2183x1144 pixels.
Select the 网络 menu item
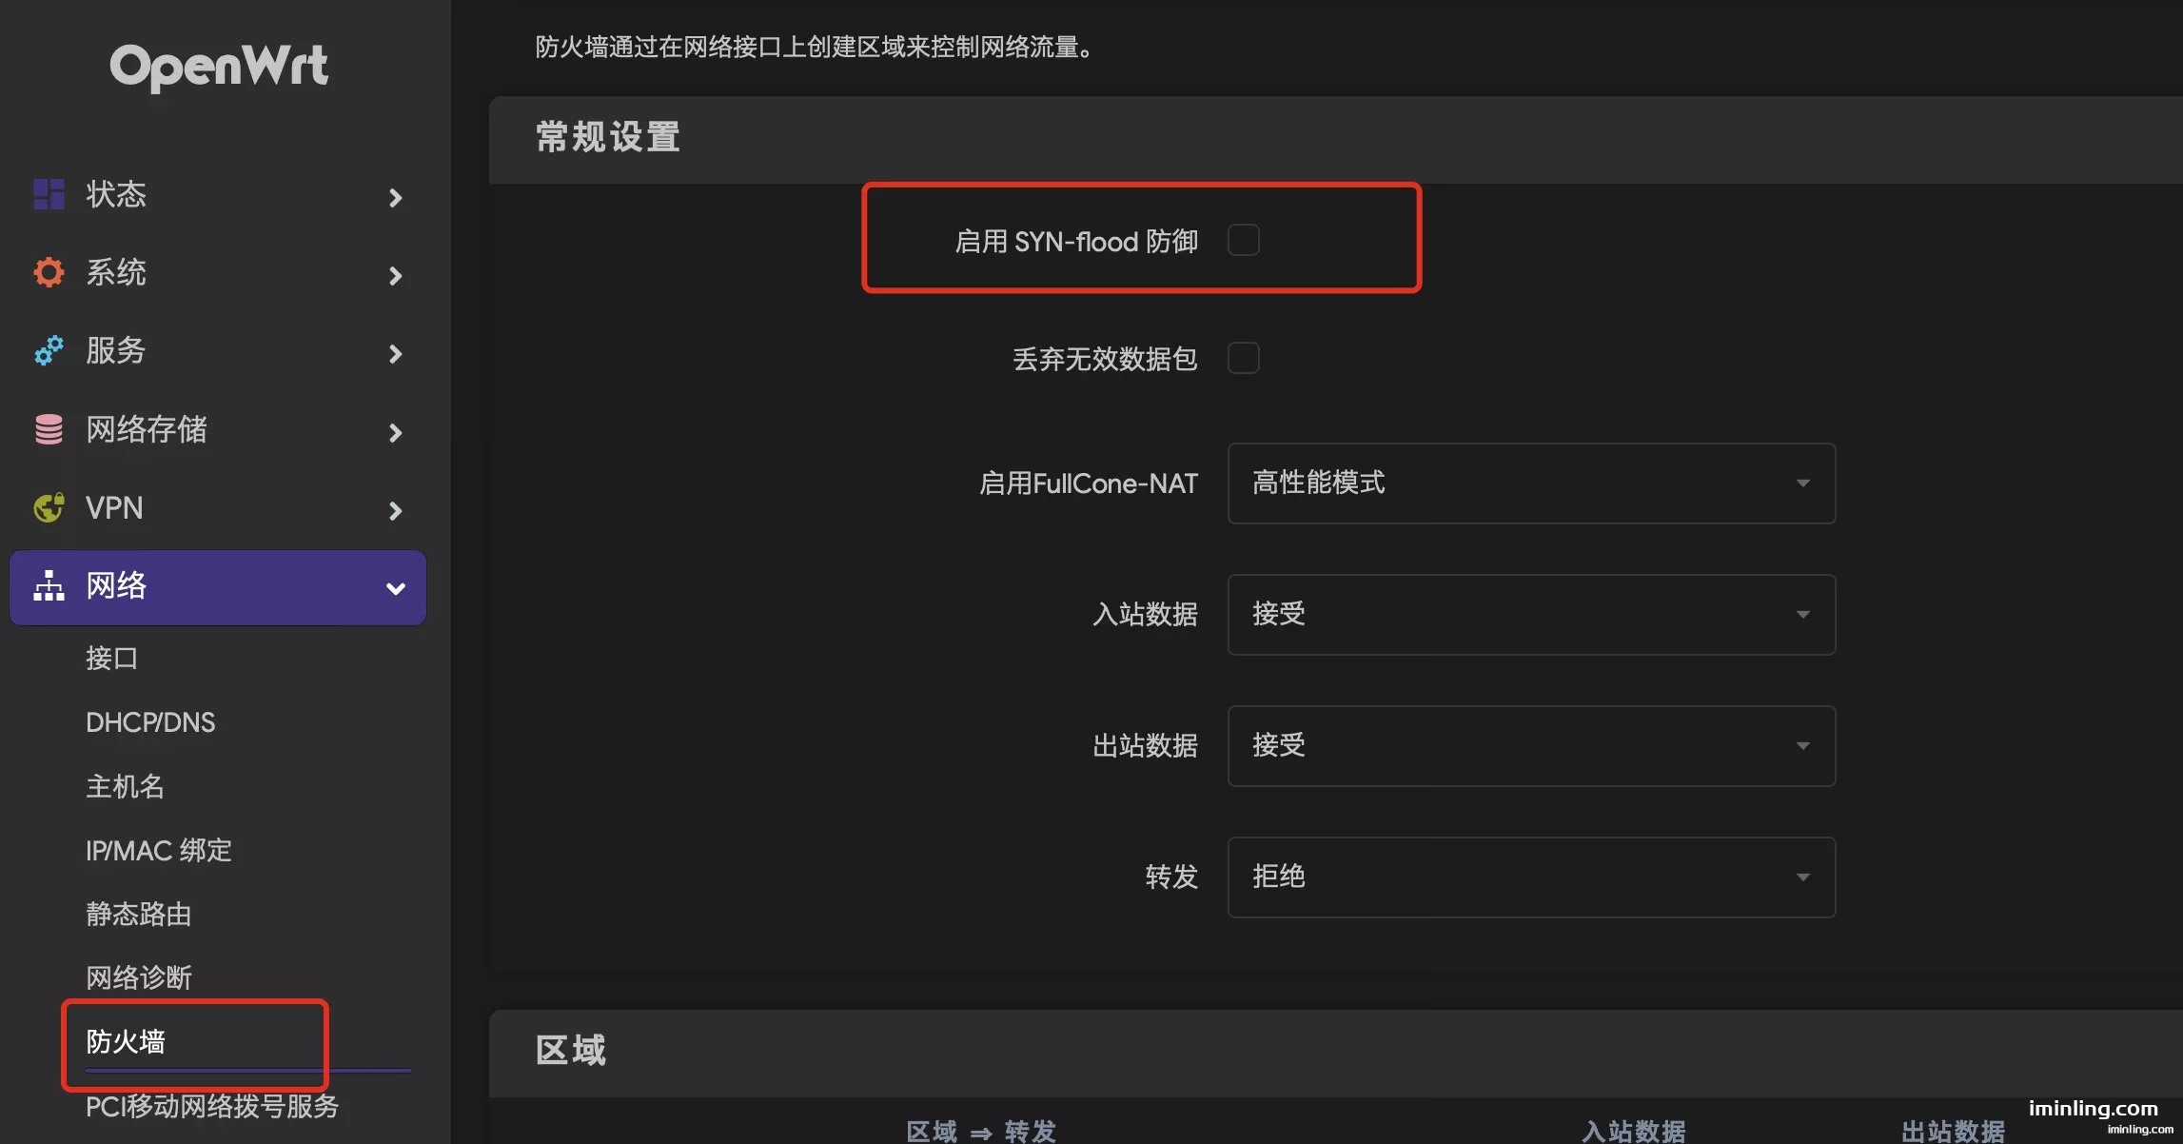[x=218, y=587]
